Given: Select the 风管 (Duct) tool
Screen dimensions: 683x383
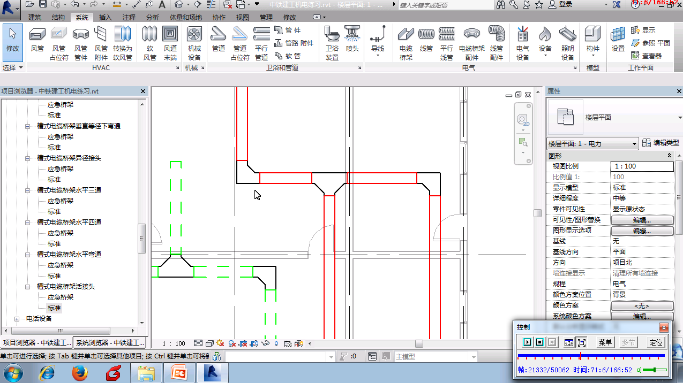Looking at the screenshot, I should [37, 40].
